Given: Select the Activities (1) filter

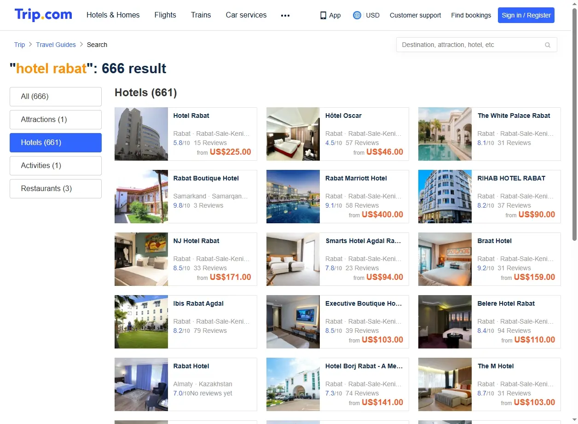Looking at the screenshot, I should (x=56, y=166).
